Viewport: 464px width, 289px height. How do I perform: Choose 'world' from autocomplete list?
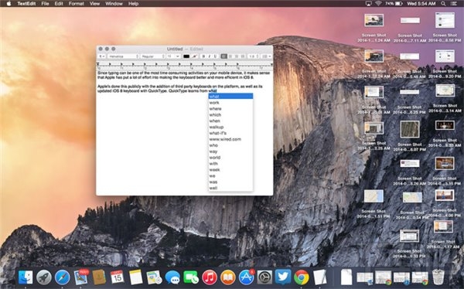pos(230,158)
